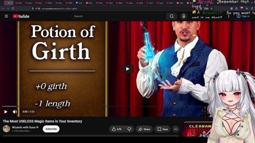Save the video to a playlist

point(163,129)
